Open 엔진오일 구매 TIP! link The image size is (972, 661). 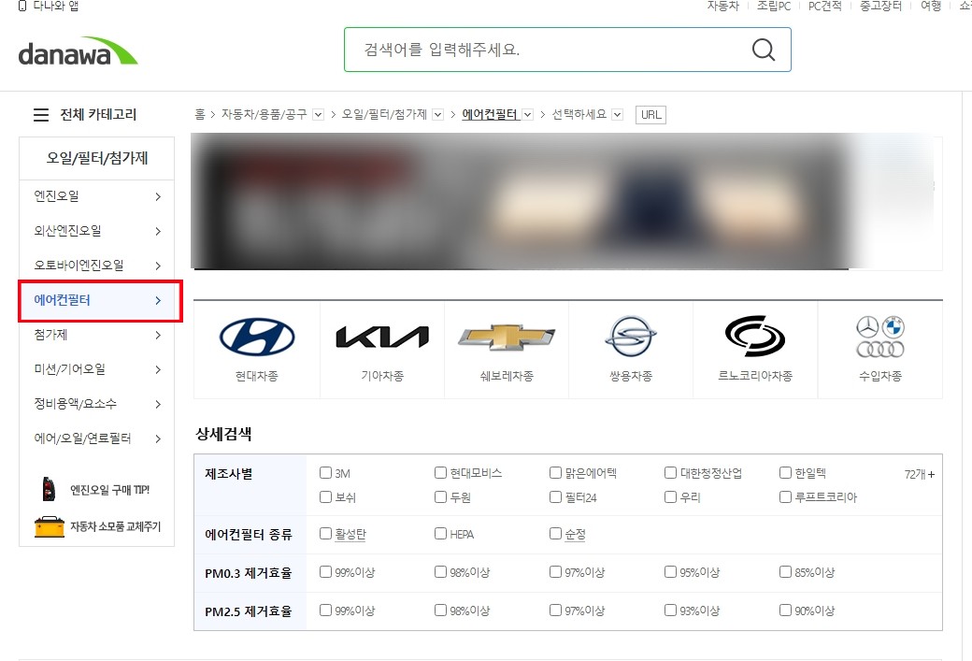(x=109, y=490)
